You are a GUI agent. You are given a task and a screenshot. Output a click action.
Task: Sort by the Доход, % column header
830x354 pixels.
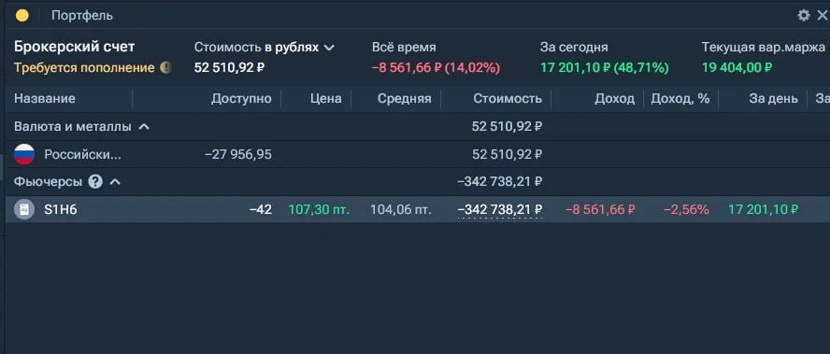click(680, 99)
